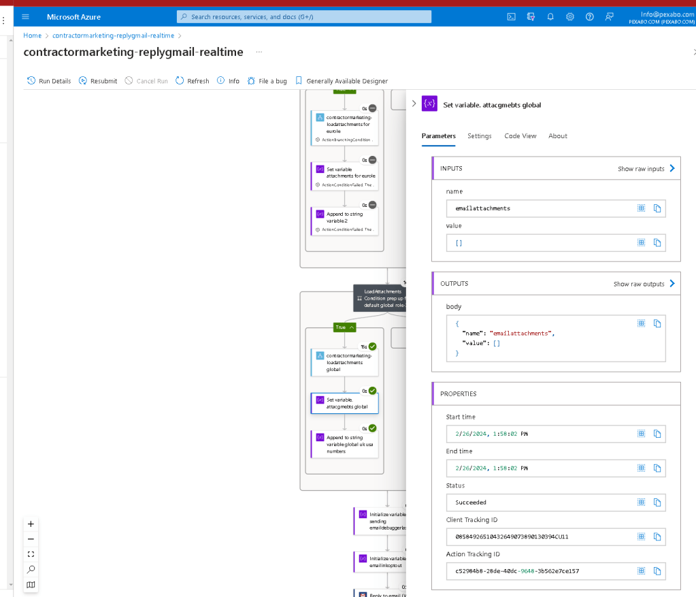This screenshot has height=597, width=696.
Task: Show raw inputs
Action: 646,168
